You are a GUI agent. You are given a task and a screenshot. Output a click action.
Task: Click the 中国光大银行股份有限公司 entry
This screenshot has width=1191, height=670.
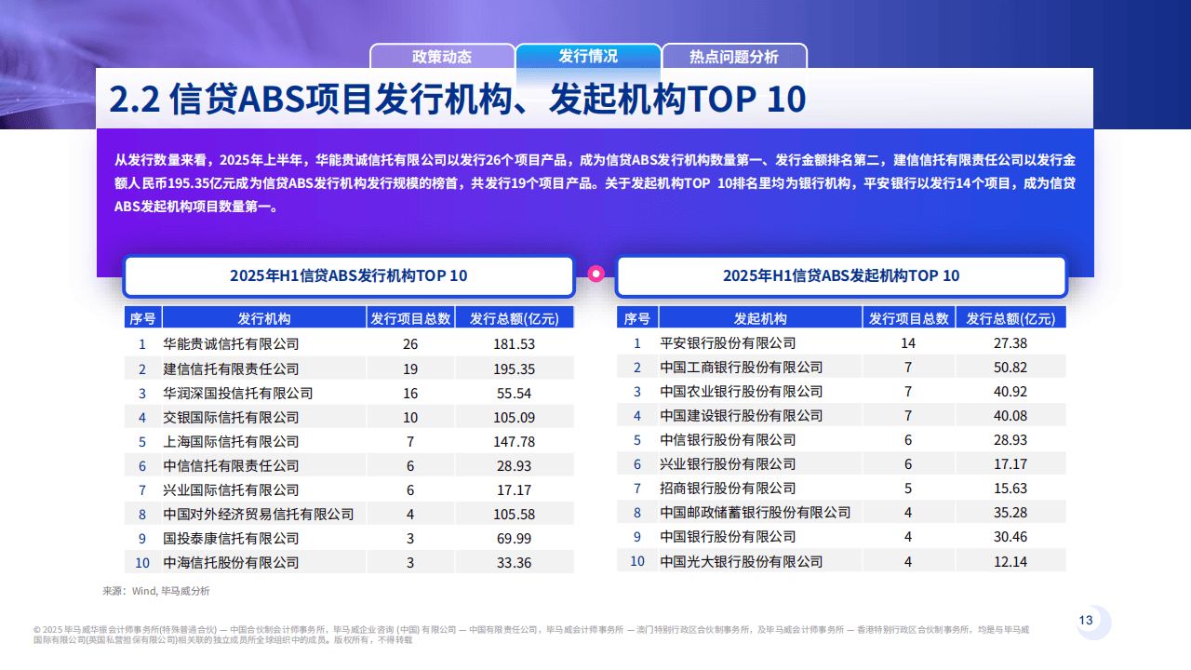click(741, 560)
